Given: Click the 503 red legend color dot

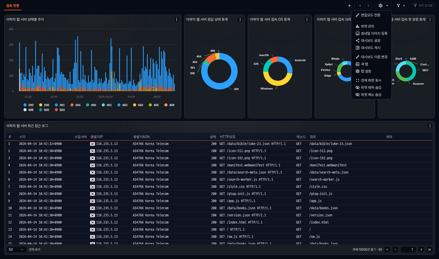Looking at the screenshot, I should [56, 110].
